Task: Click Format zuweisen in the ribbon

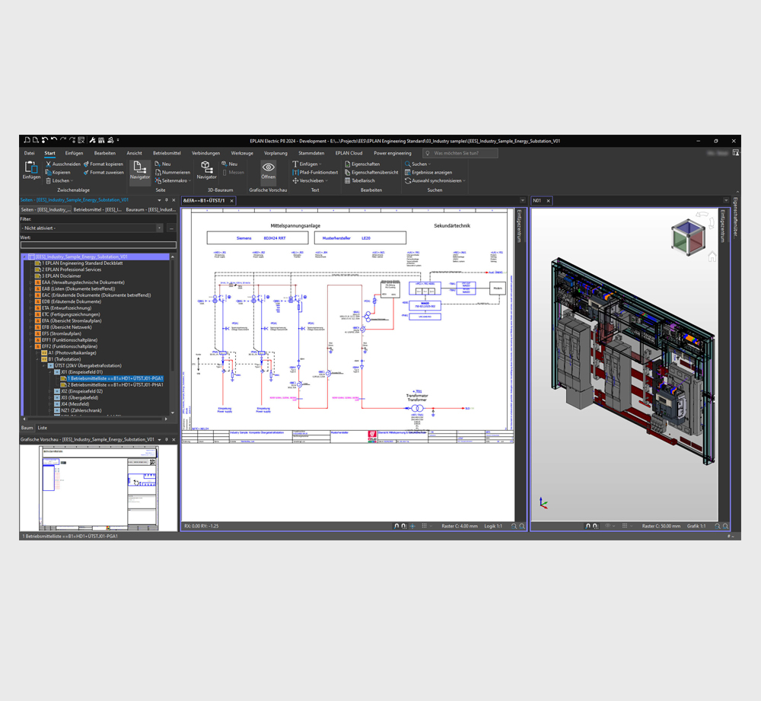Action: (x=103, y=172)
